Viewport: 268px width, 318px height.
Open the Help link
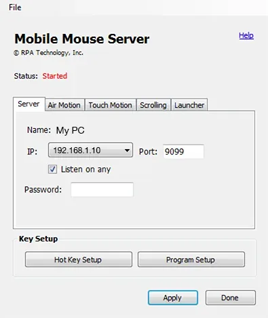pyautogui.click(x=246, y=35)
